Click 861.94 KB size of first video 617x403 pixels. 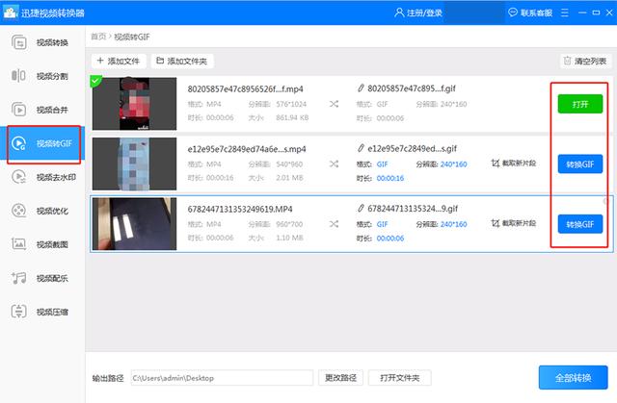click(292, 117)
